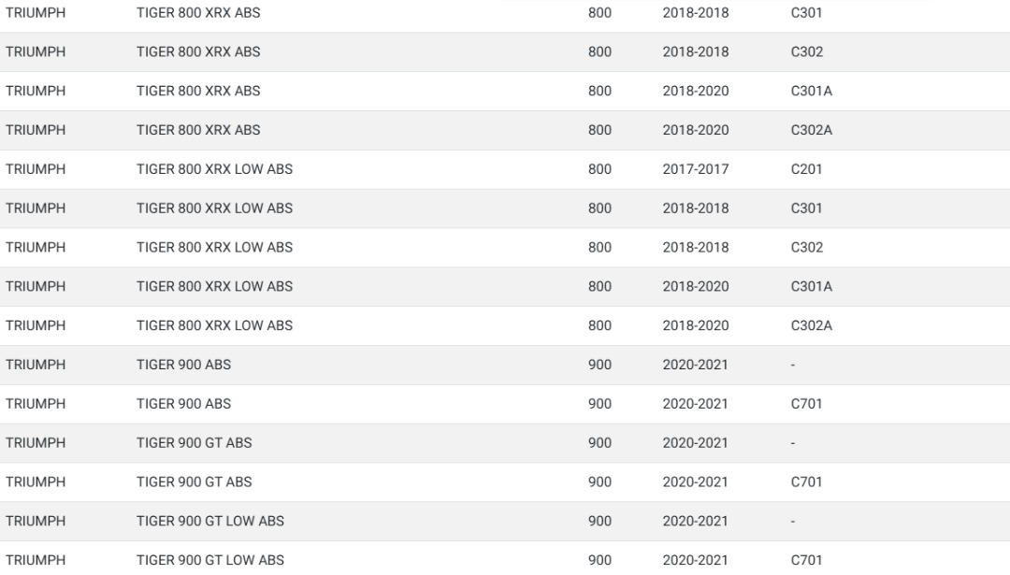The width and height of the screenshot is (1010, 575).
Task: Click code C302A in TIGER 800 XRX ABS row
Action: coord(811,130)
